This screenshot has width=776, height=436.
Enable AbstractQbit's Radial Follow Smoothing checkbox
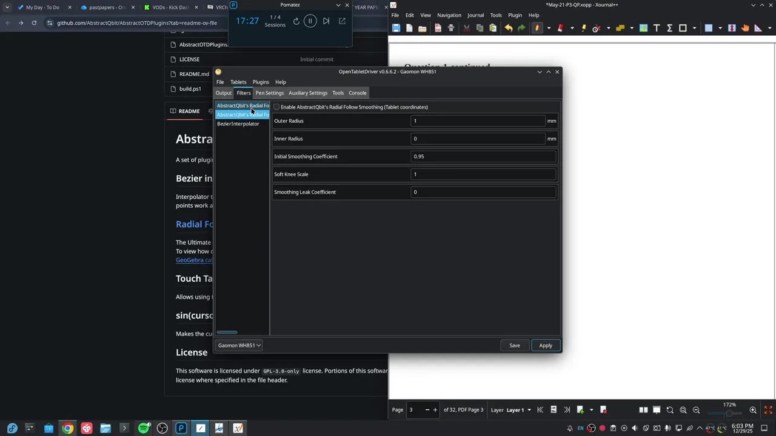pyautogui.click(x=276, y=107)
